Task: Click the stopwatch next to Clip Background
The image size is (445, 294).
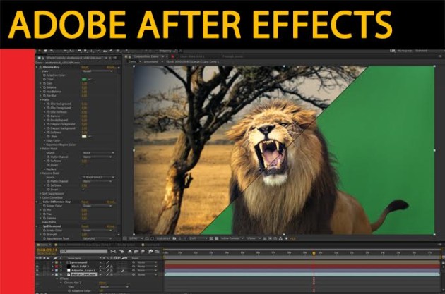Action: tap(49, 104)
